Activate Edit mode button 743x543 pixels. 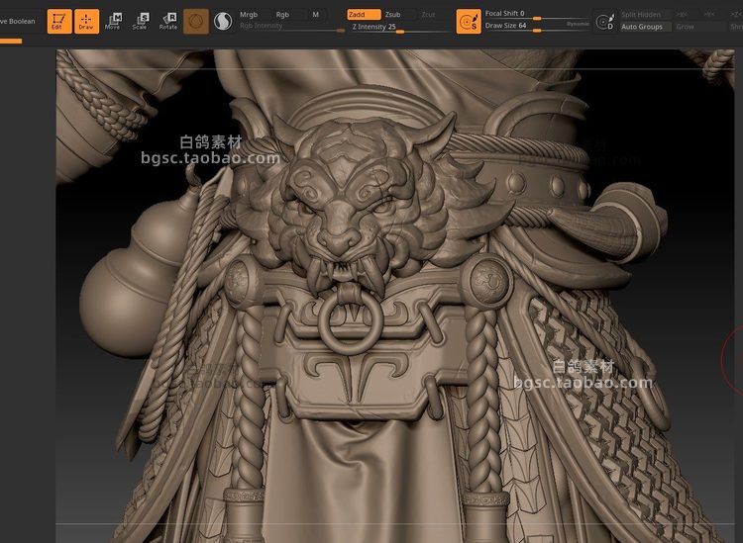57,21
